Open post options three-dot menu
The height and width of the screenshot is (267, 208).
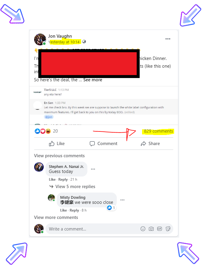[168, 39]
